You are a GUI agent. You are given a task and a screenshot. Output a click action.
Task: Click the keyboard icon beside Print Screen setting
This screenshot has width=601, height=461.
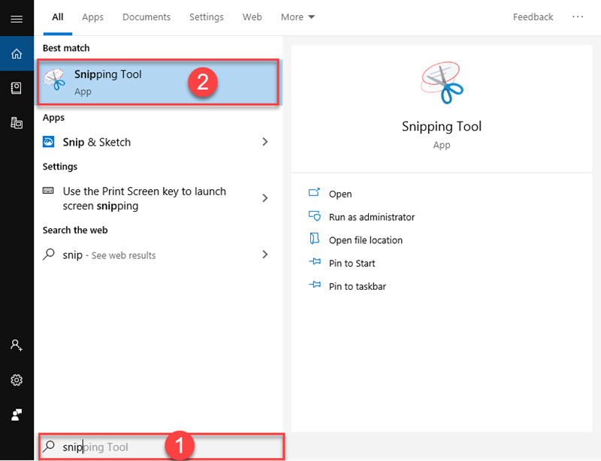coord(48,191)
